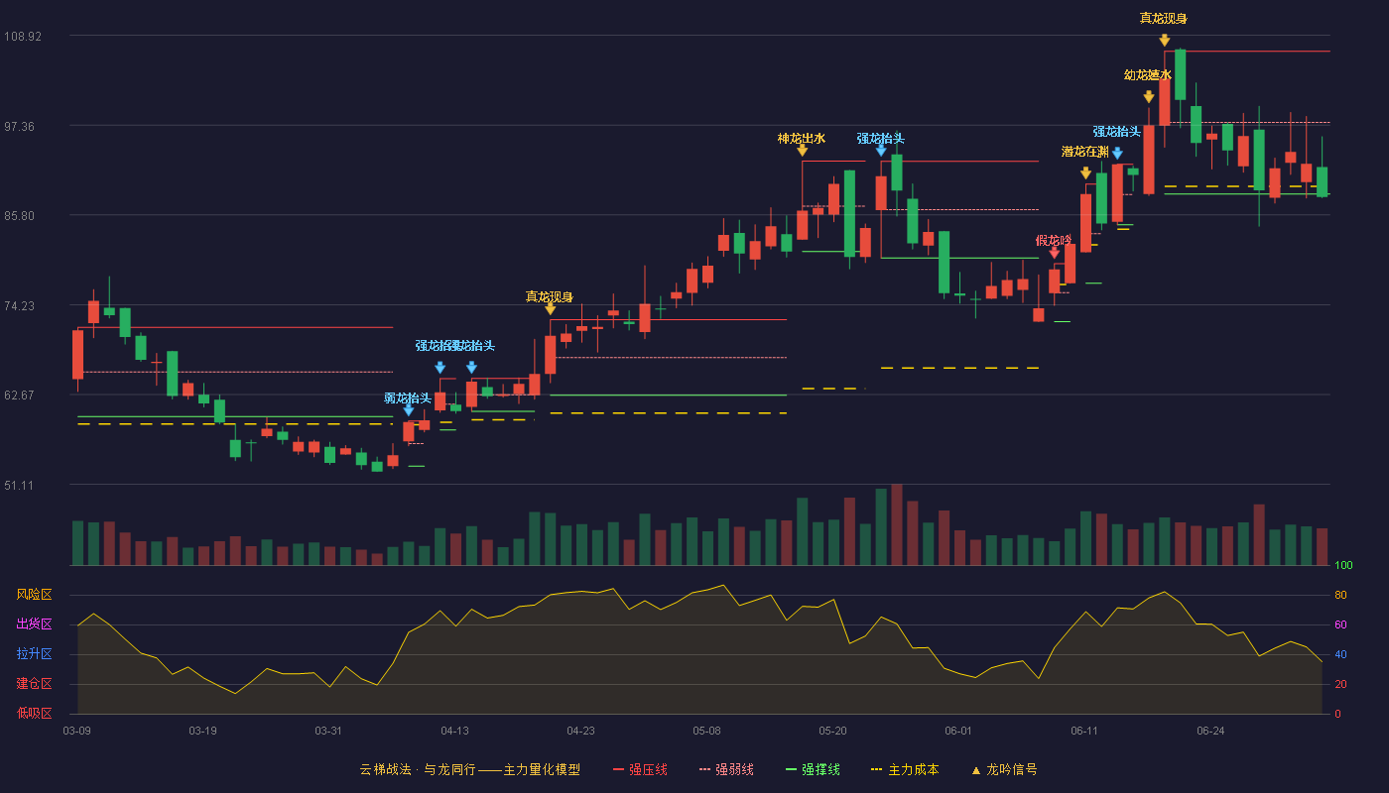Toggle the 强弱线 legend entry
Viewport: 1389px width, 793px height.
(726, 769)
